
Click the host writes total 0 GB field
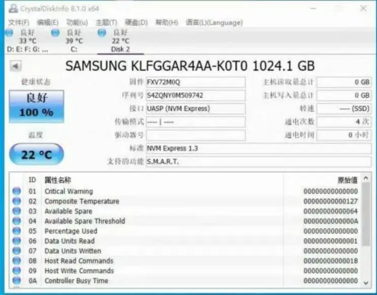click(x=344, y=96)
